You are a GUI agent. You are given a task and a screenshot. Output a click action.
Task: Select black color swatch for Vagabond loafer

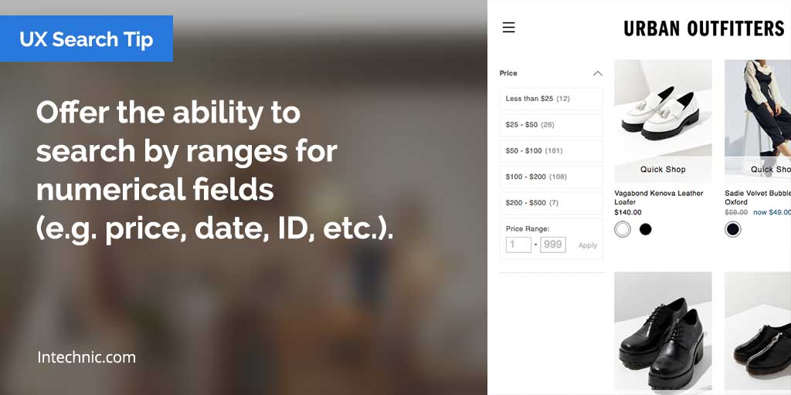coord(646,229)
